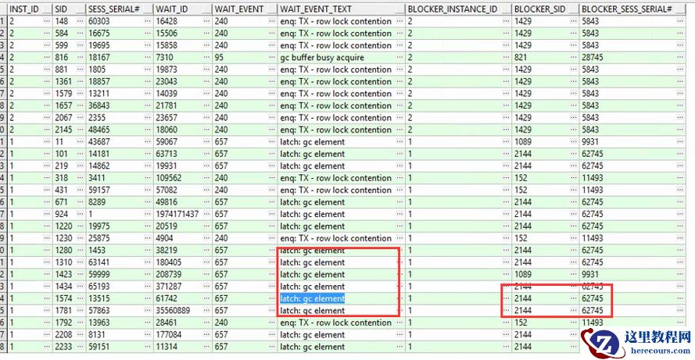Viewport: 695px width, 360px height.
Task: Open ellipsis button in BLOCKER_SID cell 821
Action: tap(573, 58)
